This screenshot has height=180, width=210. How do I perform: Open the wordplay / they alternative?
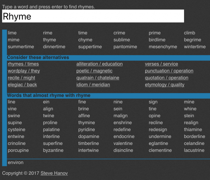24,71
